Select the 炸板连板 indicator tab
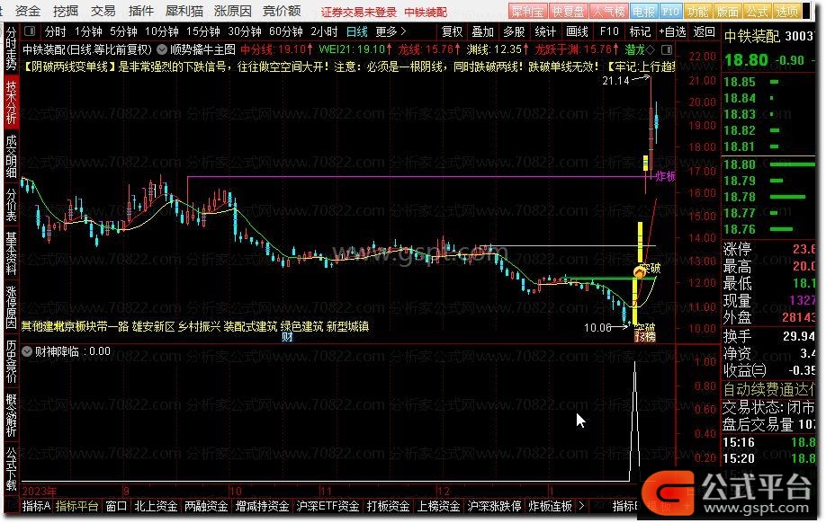Screen dimensions: 826x523 click(x=551, y=506)
